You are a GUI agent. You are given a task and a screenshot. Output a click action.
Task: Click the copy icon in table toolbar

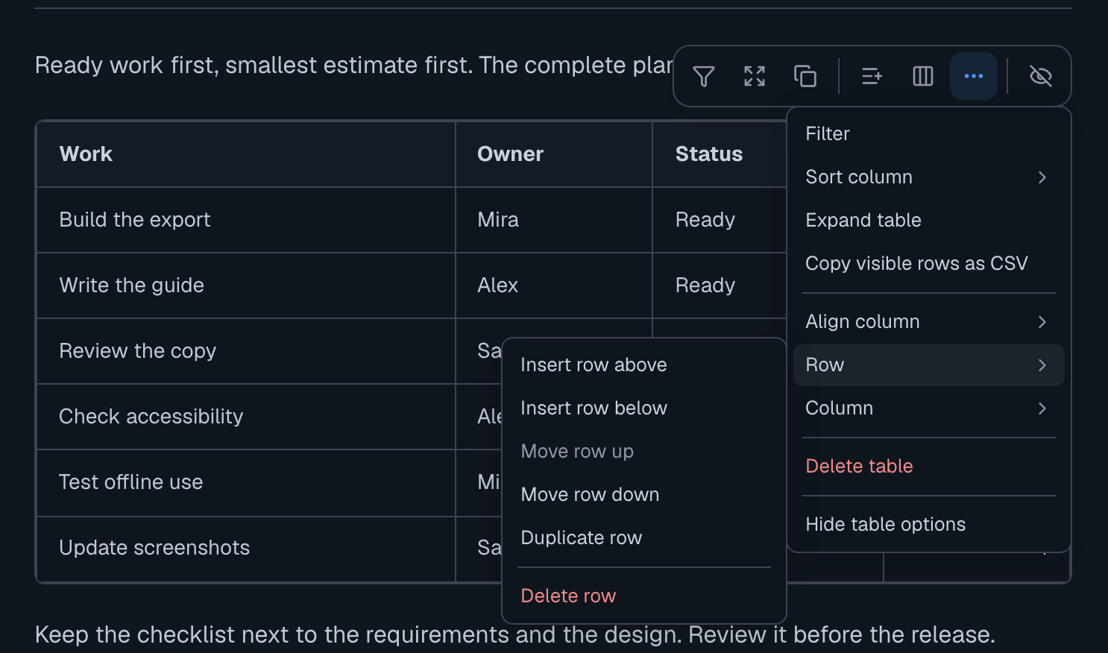pyautogui.click(x=805, y=76)
